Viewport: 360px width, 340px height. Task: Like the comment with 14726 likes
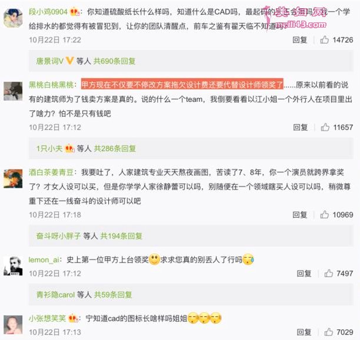click(x=325, y=40)
